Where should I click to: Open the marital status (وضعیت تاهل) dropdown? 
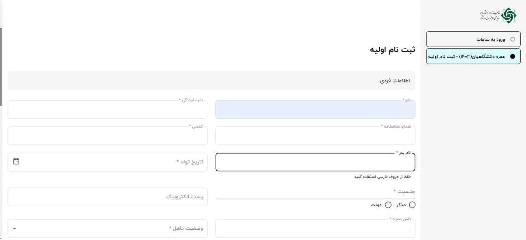108,228
